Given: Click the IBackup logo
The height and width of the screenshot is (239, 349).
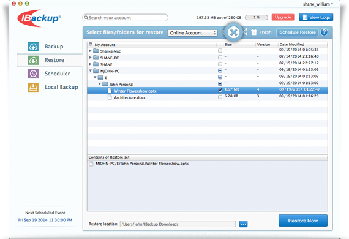Looking at the screenshot, I should click(39, 18).
